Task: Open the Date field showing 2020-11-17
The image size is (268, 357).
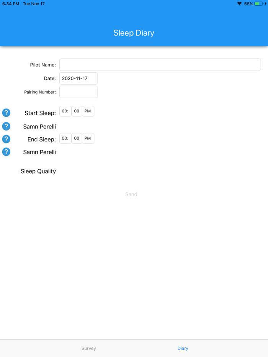Action: 78,78
